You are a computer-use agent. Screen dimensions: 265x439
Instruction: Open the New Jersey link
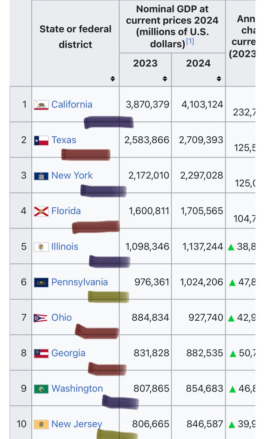(76, 424)
